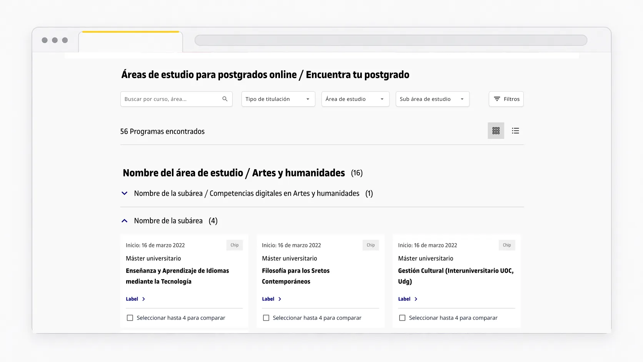Click the Chip tag on Enseñanza y Aprendizaje card
The width and height of the screenshot is (643, 362).
235,245
